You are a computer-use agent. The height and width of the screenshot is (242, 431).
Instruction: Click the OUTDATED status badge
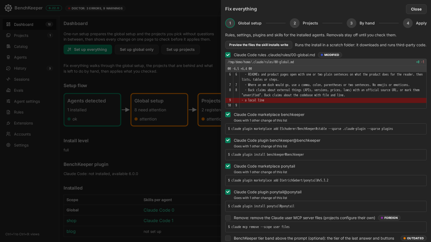click(x=413, y=238)
